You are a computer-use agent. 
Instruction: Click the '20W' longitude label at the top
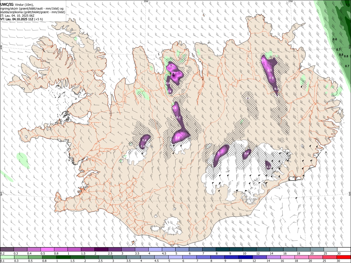[146, 1]
